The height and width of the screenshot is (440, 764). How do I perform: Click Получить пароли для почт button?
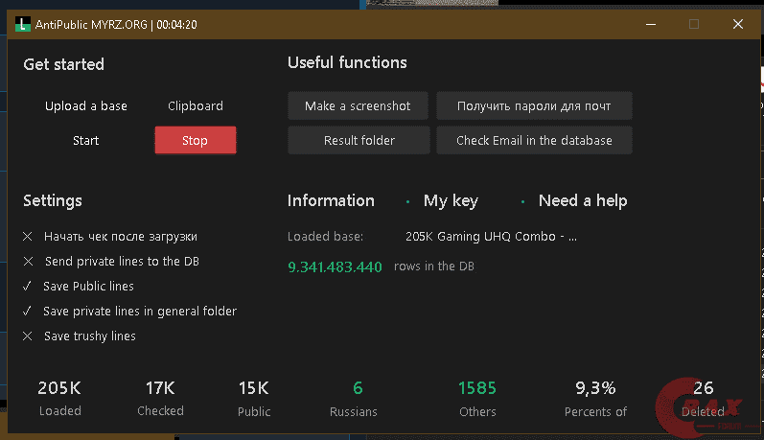coord(534,105)
